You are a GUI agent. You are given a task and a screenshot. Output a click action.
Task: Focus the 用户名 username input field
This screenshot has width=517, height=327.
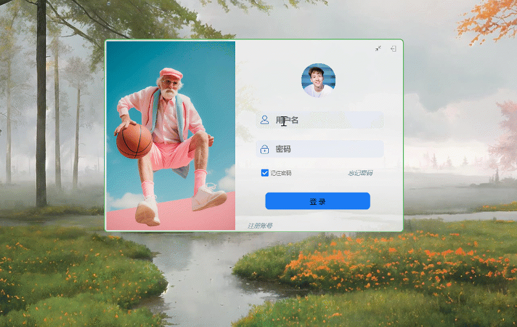coord(319,120)
